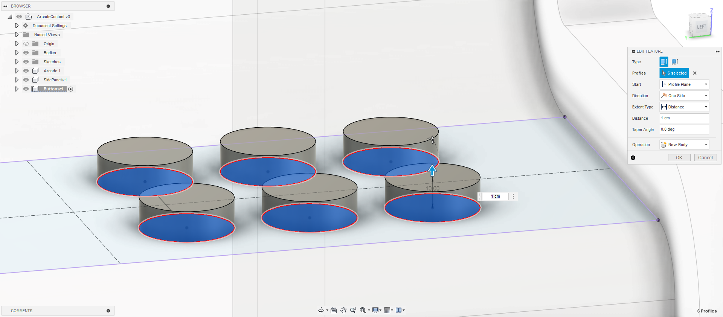Screen dimensions: 723x317
Task: Select the Document Settings label
Action: coord(50,26)
